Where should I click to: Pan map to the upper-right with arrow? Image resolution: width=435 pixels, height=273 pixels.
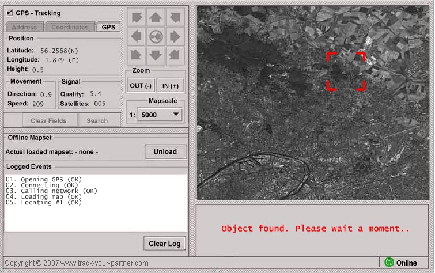175,18
